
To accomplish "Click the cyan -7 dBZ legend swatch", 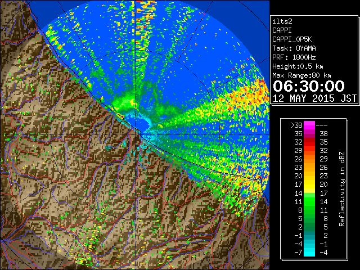I will (x=309, y=252).
